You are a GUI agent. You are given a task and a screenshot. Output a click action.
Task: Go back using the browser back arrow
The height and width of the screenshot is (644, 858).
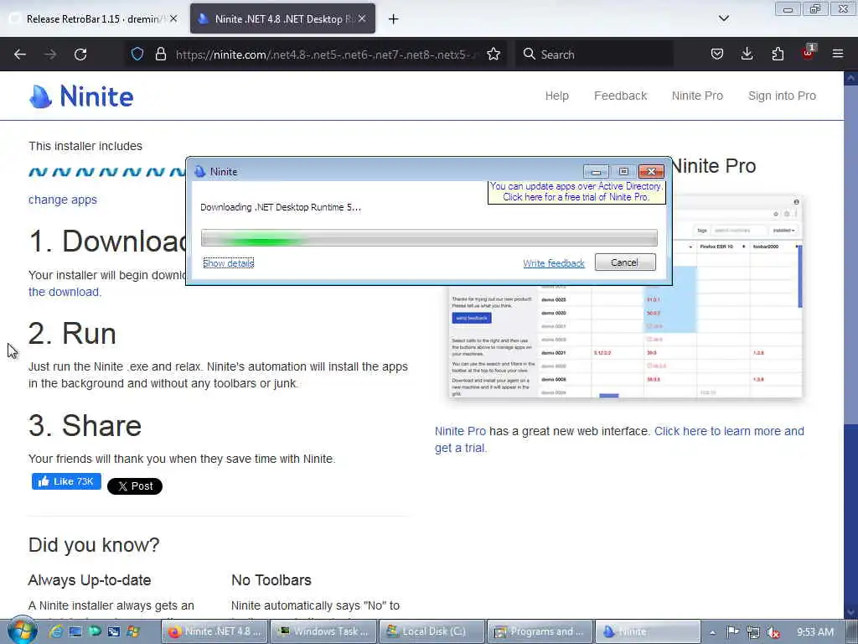point(20,55)
